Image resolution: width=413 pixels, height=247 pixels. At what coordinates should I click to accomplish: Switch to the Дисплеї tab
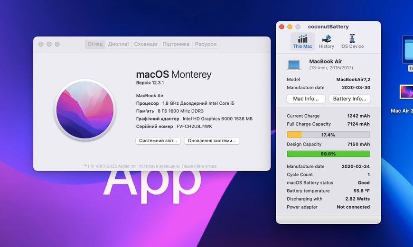coord(119,44)
